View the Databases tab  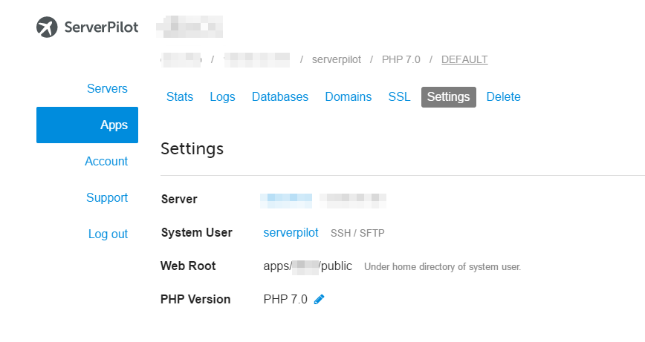[280, 97]
